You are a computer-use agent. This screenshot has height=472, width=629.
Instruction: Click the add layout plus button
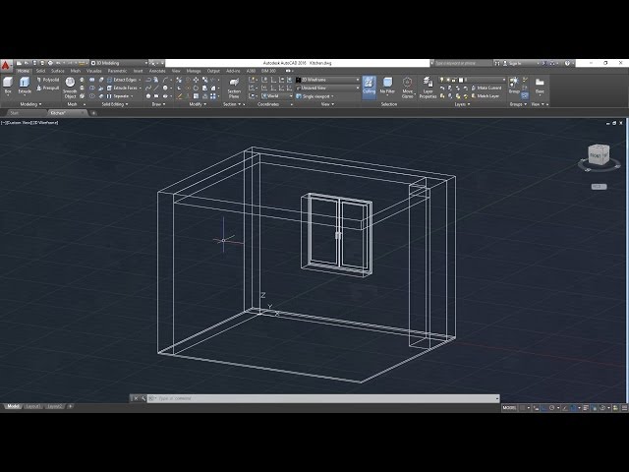pyautogui.click(x=70, y=406)
